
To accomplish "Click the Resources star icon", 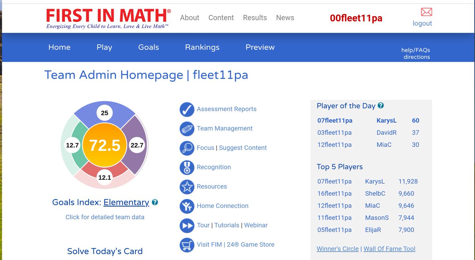I will 187,187.
